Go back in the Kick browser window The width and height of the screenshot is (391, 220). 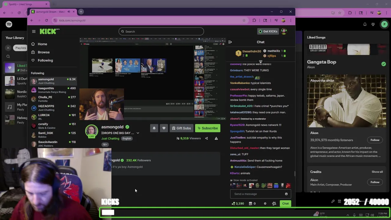pos(32,20)
